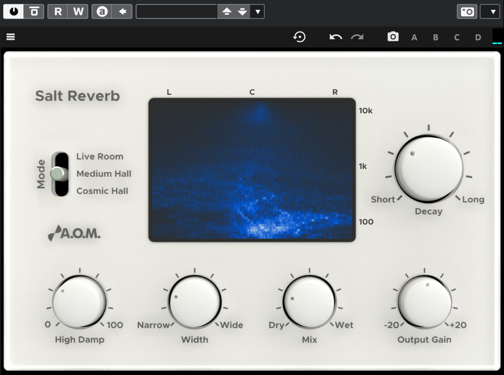Select Medium Hall mode

pos(104,174)
